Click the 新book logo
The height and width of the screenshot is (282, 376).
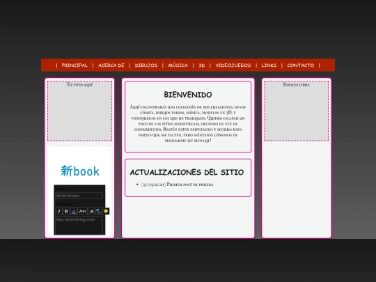pos(80,171)
